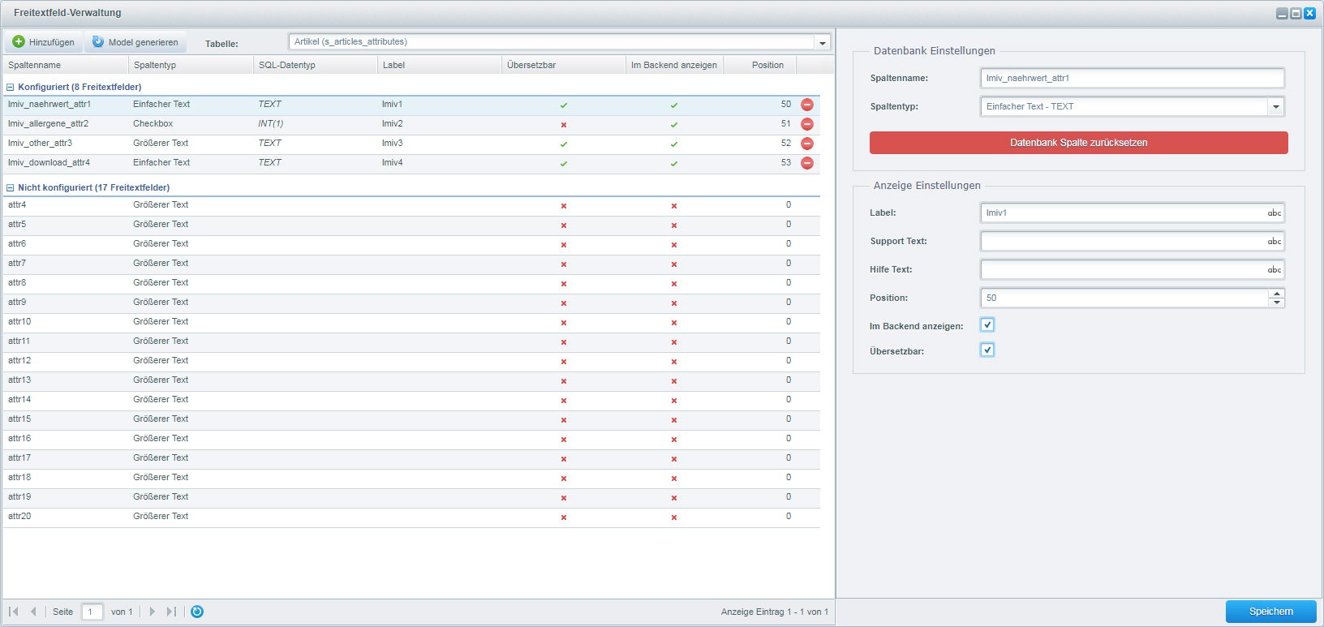Click the Übersetzbar red cross in the attr20 row
The height and width of the screenshot is (627, 1324).
coord(564,517)
